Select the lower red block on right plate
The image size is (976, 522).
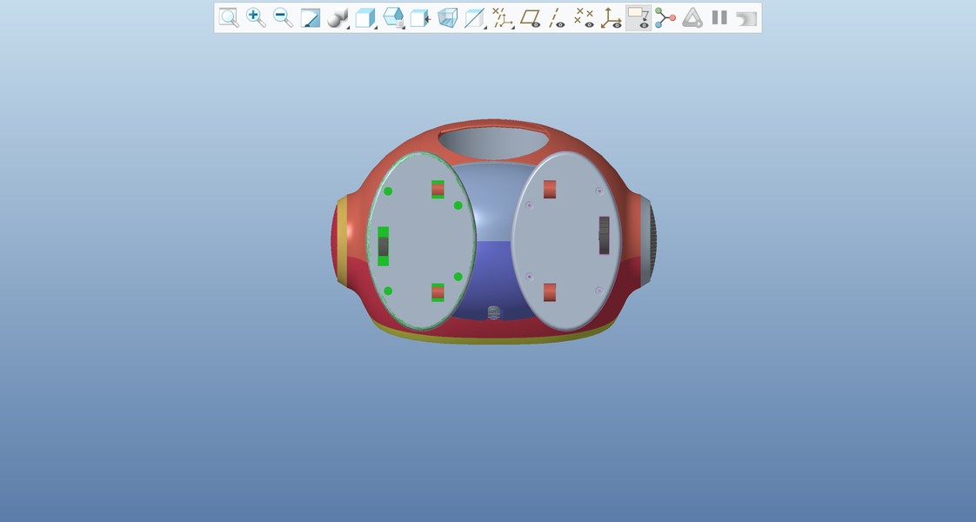(550, 292)
